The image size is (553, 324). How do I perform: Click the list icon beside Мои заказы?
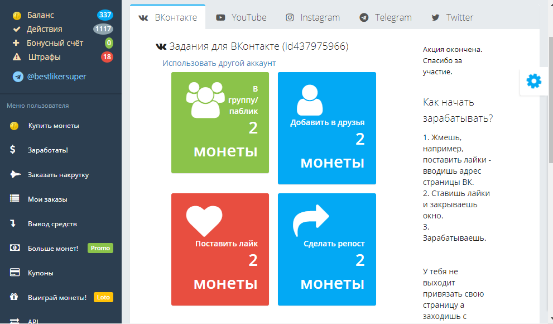15,199
